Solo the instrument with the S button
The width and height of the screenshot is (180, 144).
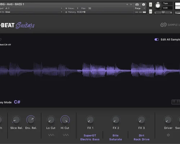click(150, 5)
